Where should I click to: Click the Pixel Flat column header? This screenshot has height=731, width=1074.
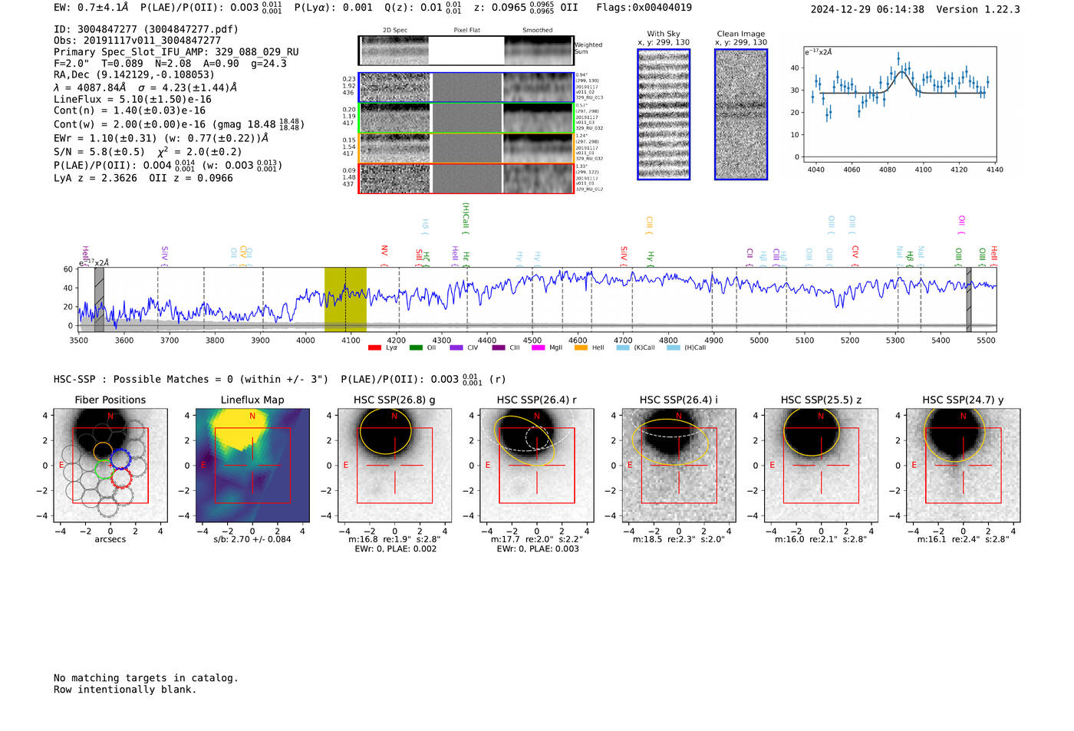click(x=466, y=31)
